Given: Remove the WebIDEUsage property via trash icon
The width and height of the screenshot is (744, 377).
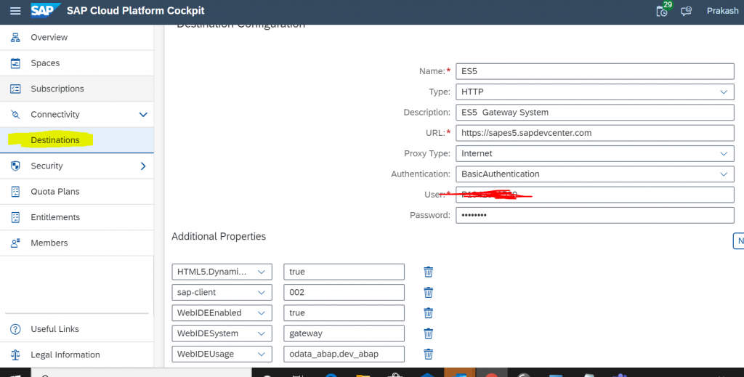Looking at the screenshot, I should pos(428,354).
